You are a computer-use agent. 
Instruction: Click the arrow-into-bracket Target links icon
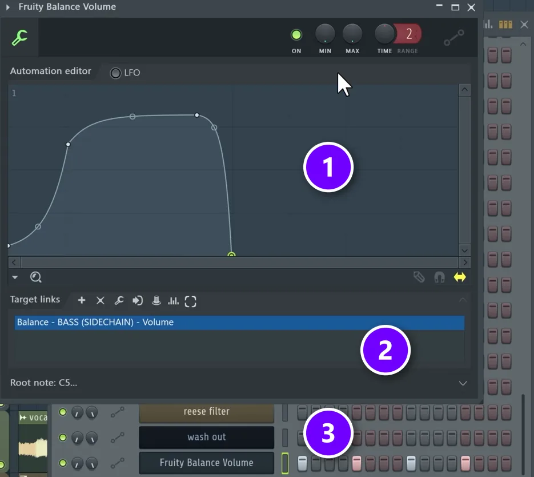(x=138, y=301)
